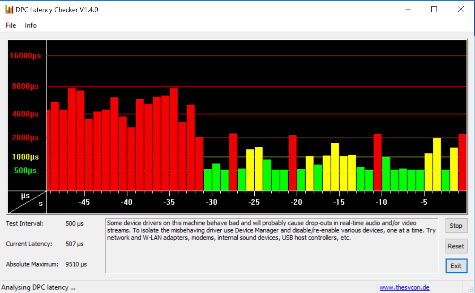Viewport: 475px width, 293px height.
Task: Click the -20 time axis label
Action: click(x=296, y=202)
